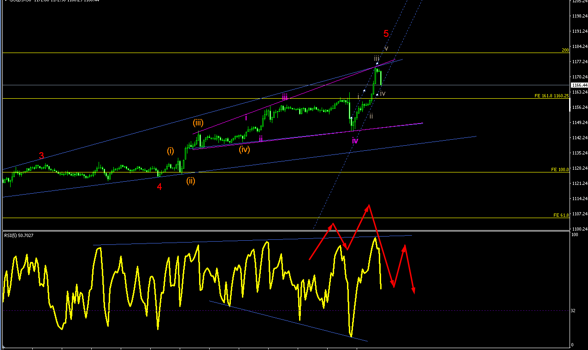
Task: Click 1100.24 on the price scale
Action: (579, 229)
